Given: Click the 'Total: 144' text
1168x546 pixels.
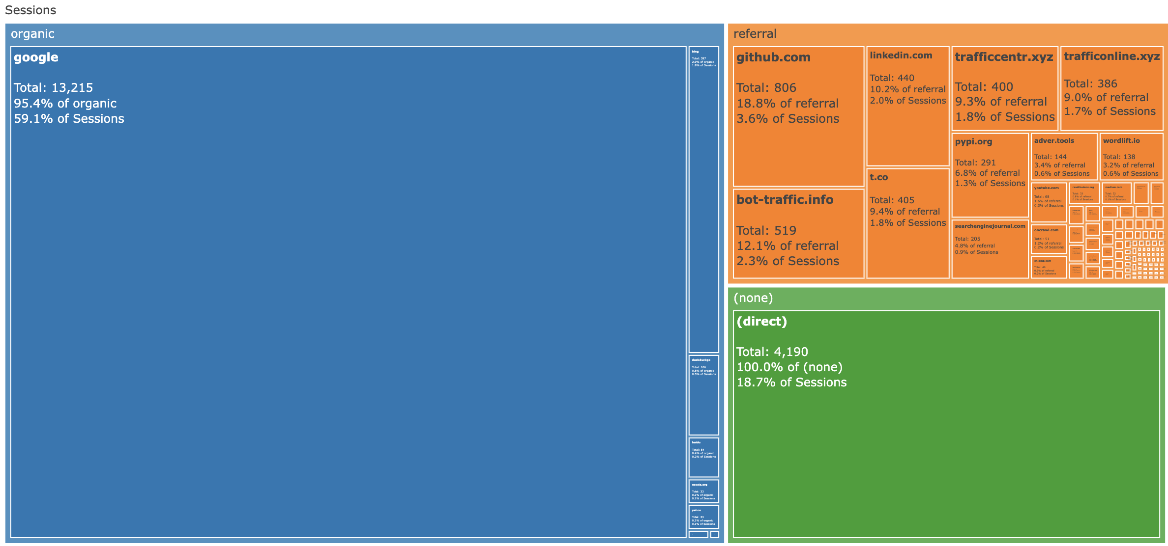Looking at the screenshot, I should 1051,157.
